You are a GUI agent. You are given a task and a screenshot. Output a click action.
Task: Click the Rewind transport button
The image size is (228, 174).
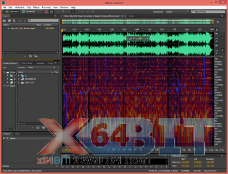tap(130, 150)
